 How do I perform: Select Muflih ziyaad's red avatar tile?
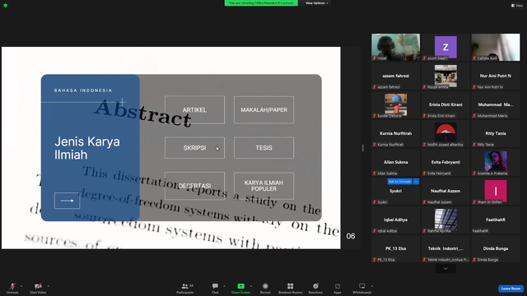(445, 134)
